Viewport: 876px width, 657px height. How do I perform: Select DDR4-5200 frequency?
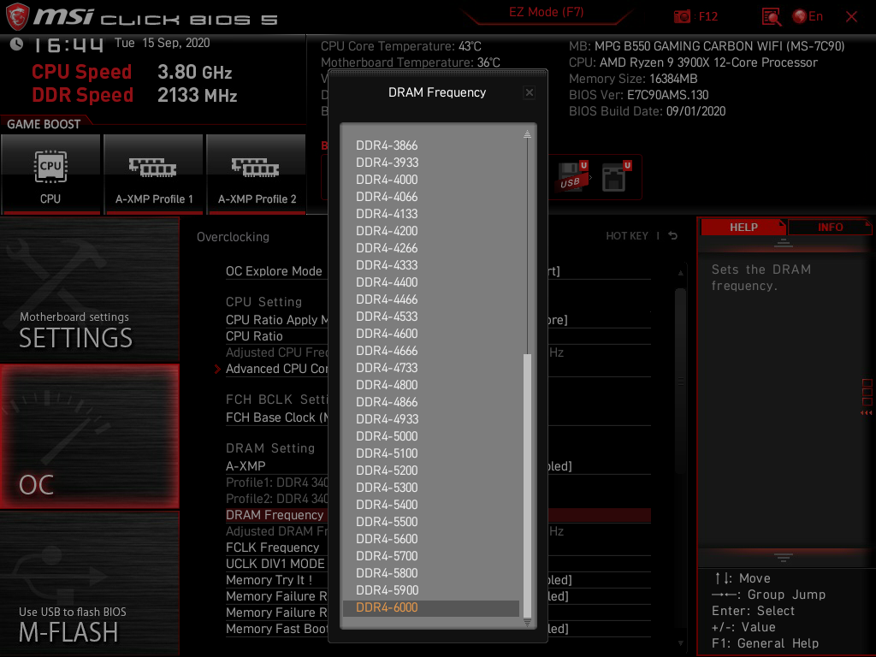point(387,471)
